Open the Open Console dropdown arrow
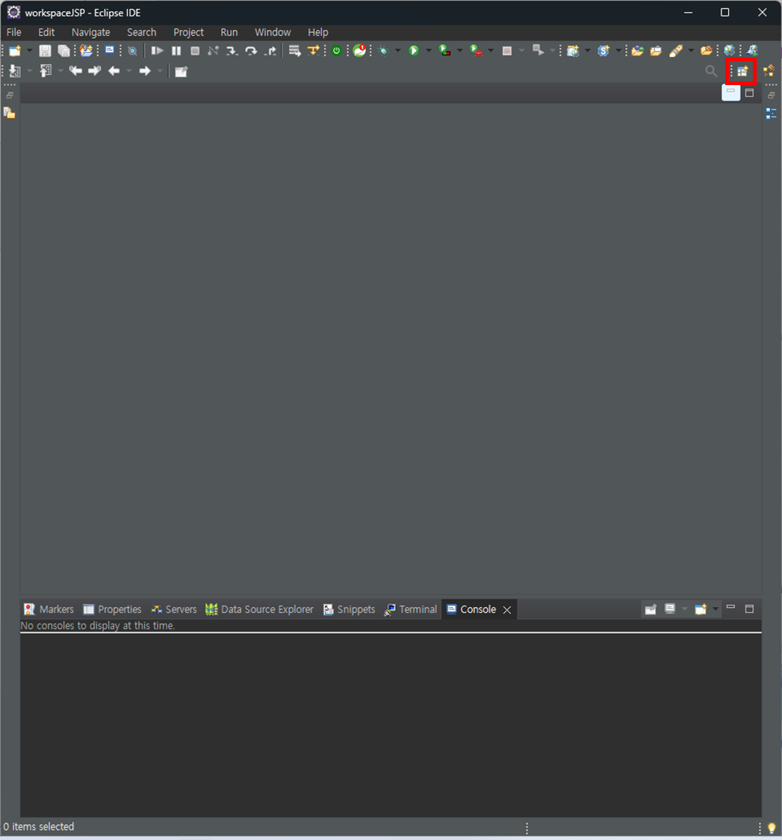The height and width of the screenshot is (840, 782). point(716,609)
